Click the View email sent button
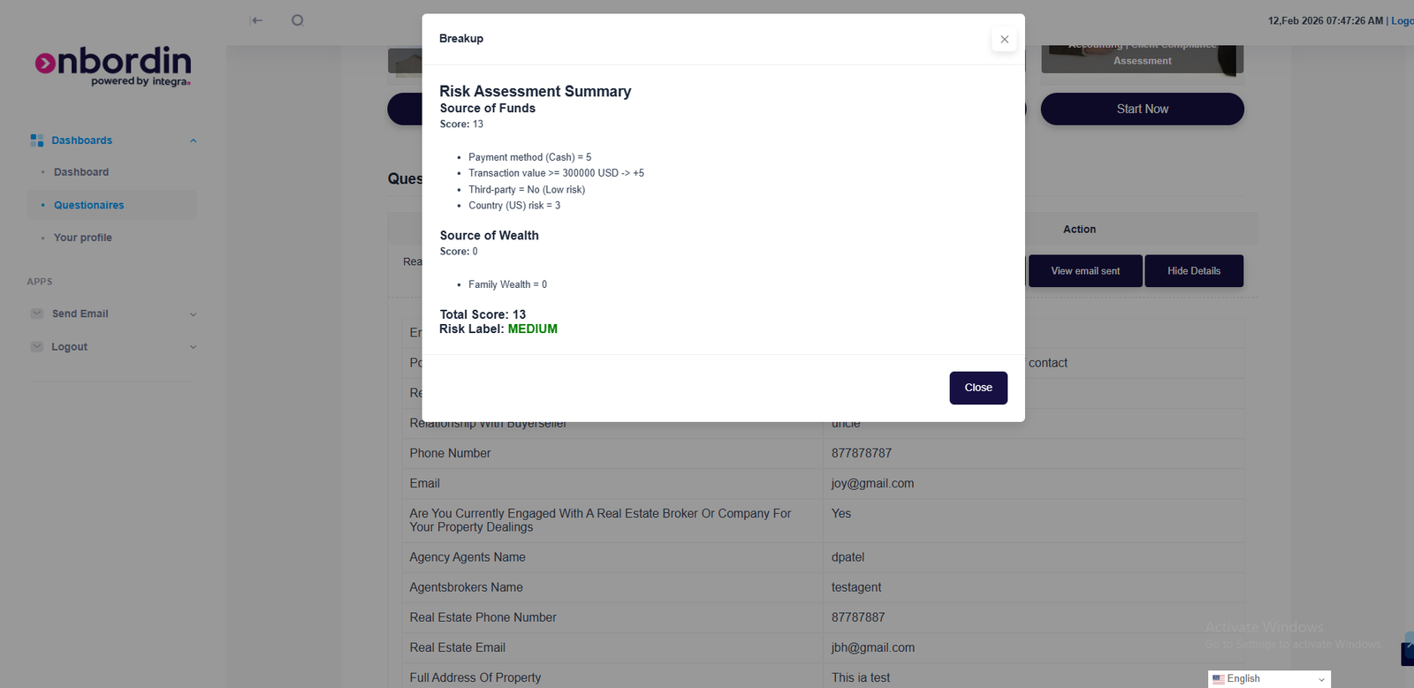Viewport: 1414px width, 688px height. tap(1085, 271)
